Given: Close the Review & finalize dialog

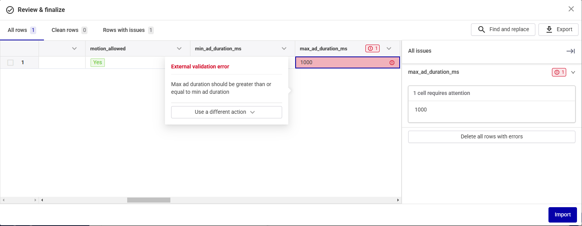Looking at the screenshot, I should tap(571, 9).
